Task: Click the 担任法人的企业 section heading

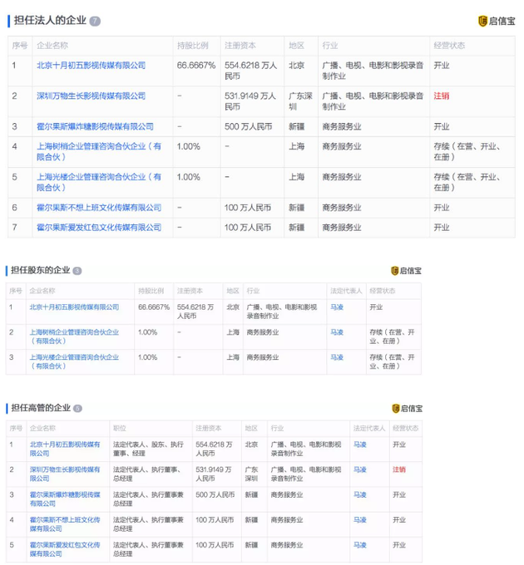Action: [50, 20]
